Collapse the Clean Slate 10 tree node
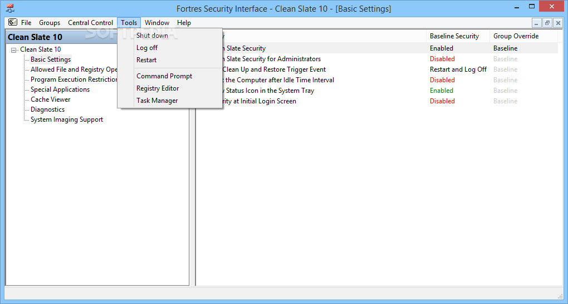The image size is (568, 304). point(14,50)
